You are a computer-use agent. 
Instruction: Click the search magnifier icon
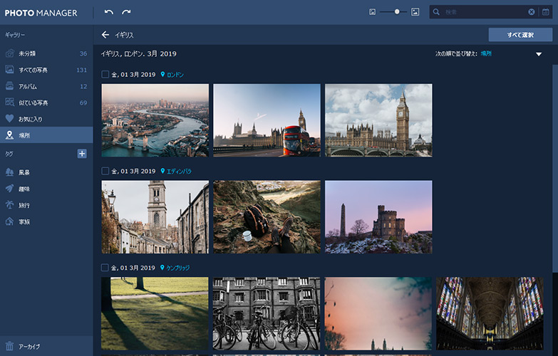tap(436, 12)
